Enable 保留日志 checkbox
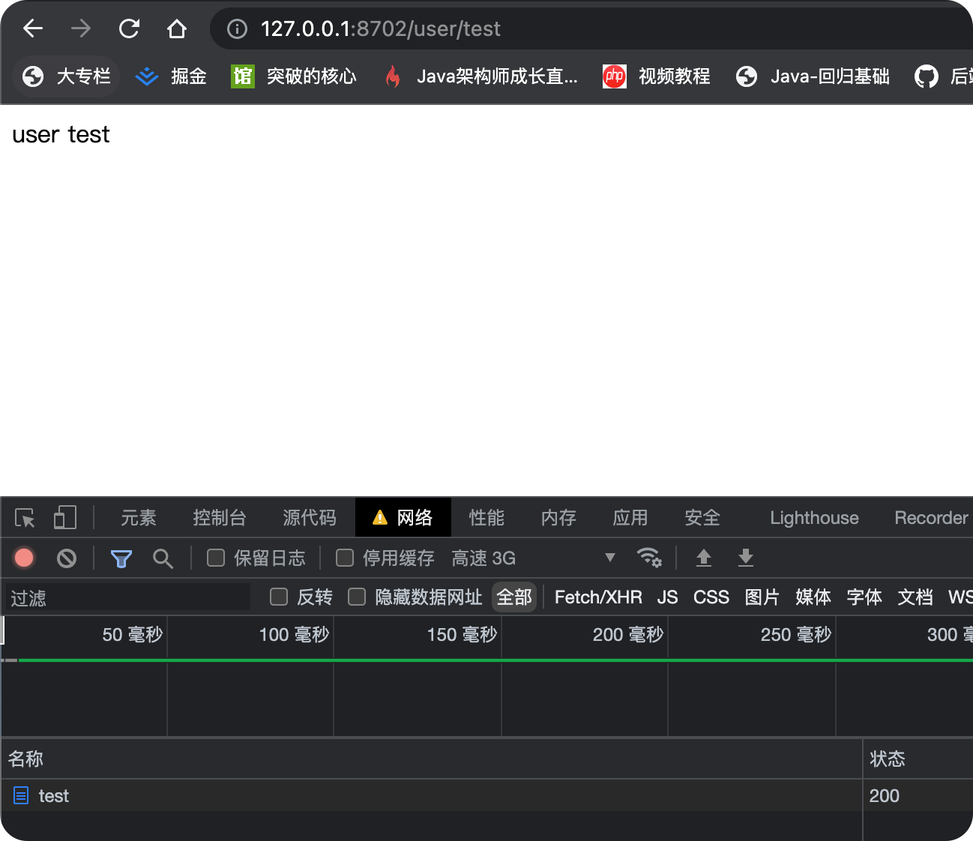Viewport: 973px width, 841px height. tap(216, 558)
